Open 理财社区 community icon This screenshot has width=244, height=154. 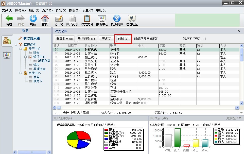click(x=132, y=19)
